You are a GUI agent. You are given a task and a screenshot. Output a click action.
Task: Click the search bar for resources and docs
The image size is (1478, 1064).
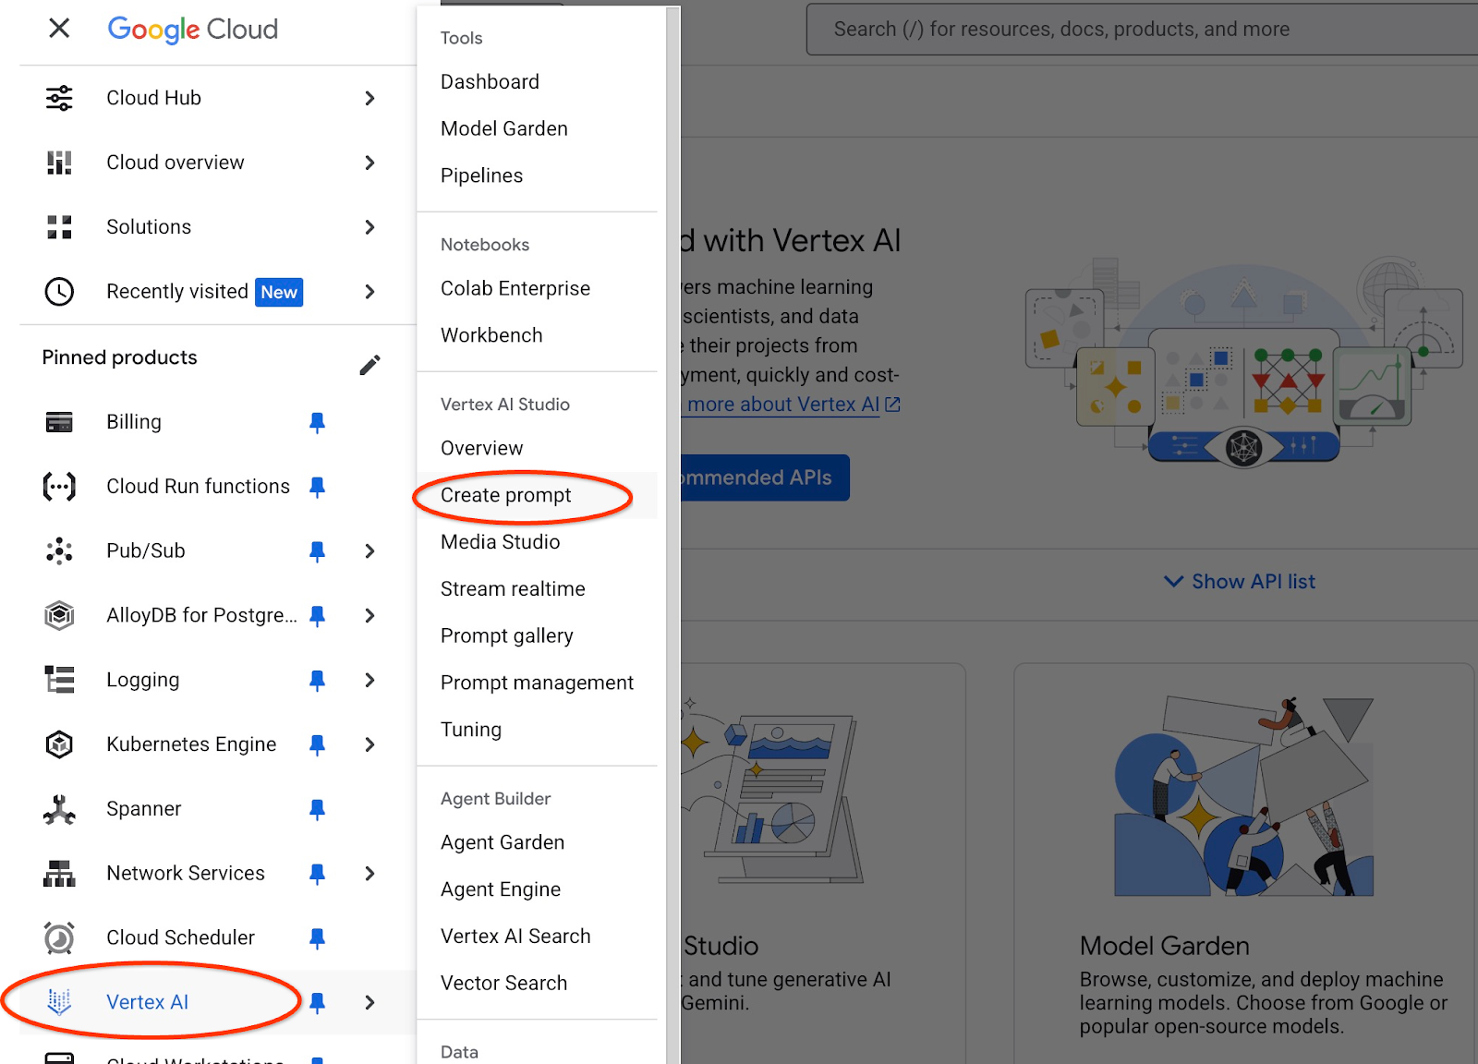(1108, 30)
